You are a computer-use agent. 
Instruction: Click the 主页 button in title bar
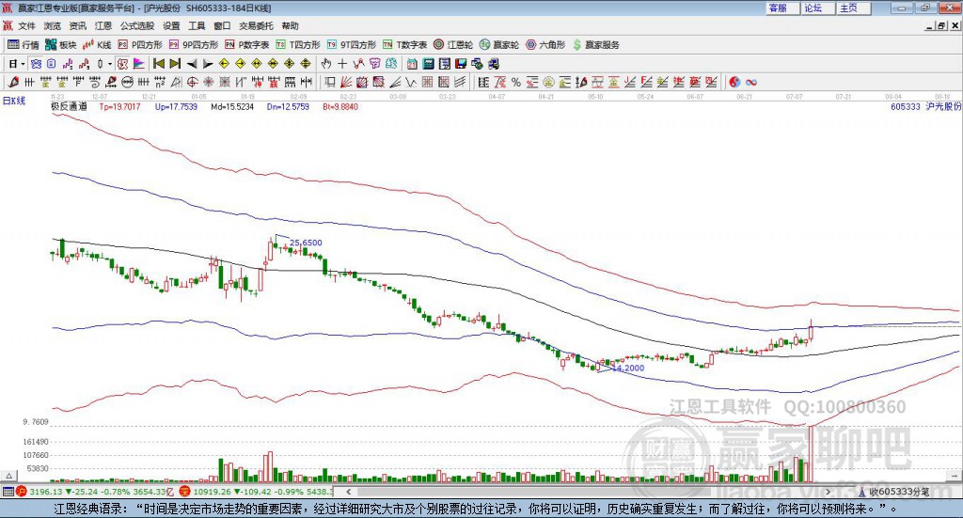854,8
